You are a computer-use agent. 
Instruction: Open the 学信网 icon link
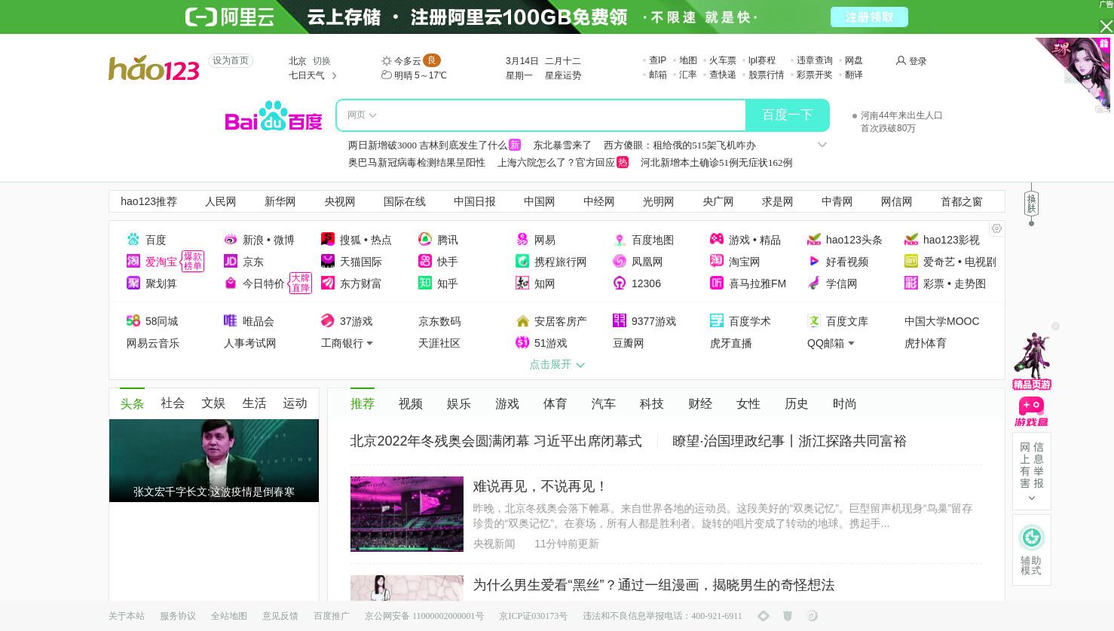[x=814, y=283]
